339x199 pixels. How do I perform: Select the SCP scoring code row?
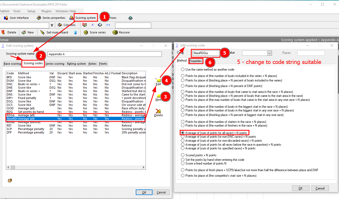click(76, 129)
